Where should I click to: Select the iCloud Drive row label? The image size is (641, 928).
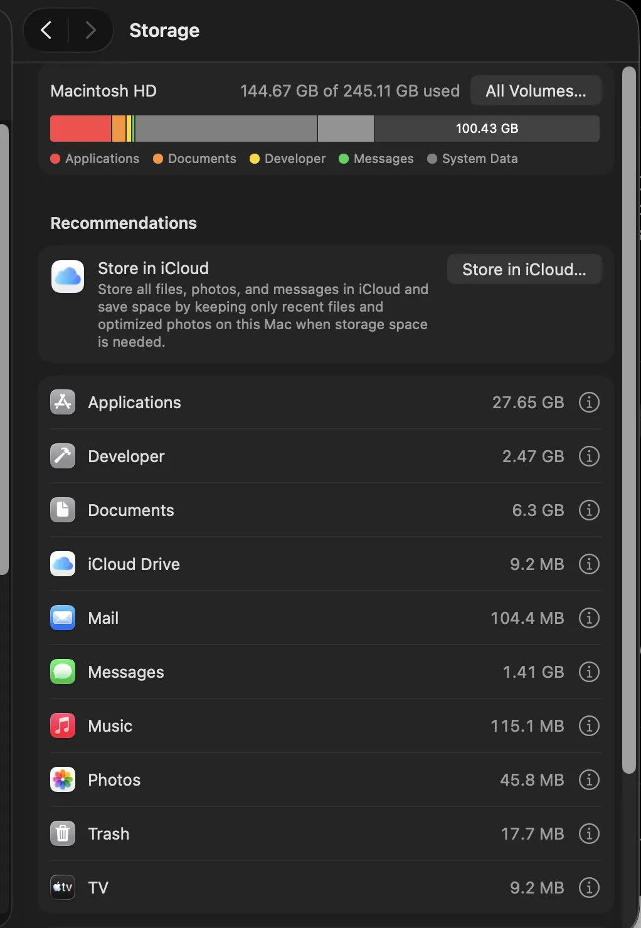click(x=134, y=564)
